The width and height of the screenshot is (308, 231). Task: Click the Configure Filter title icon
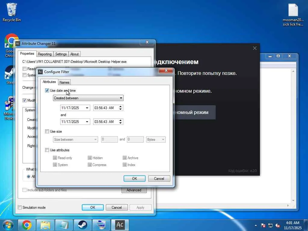[40, 72]
